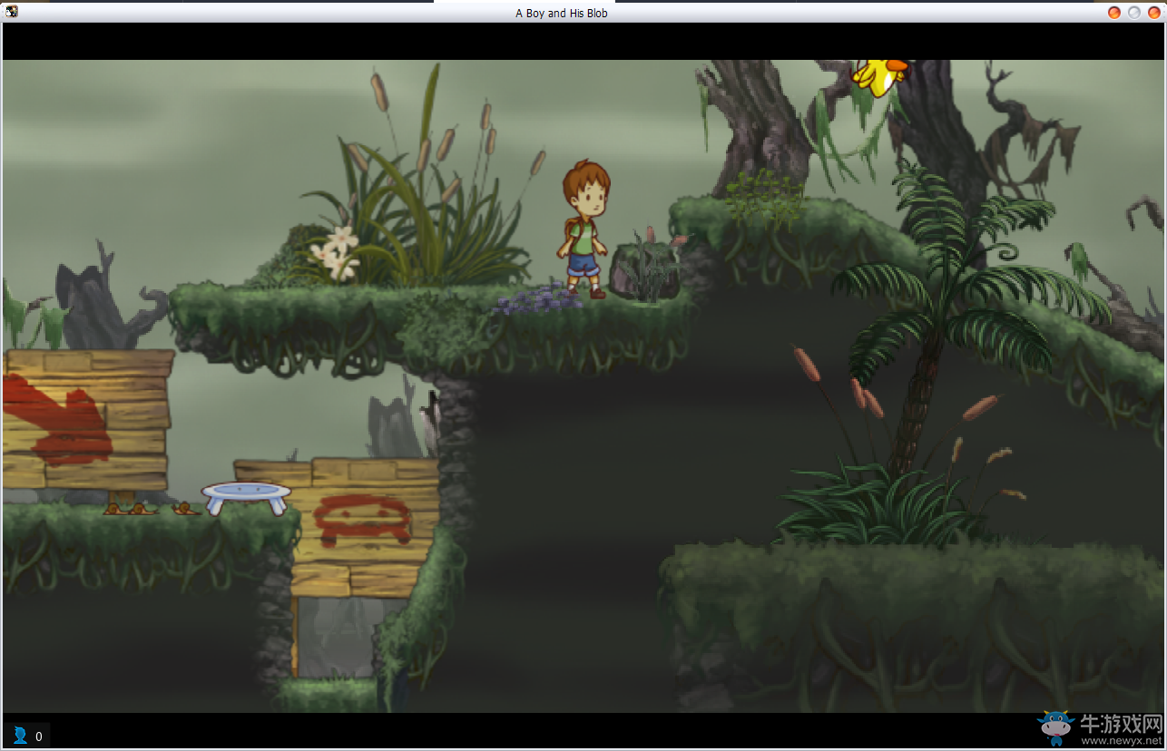1167x751 pixels.
Task: Close the game window with red button
Action: click(x=1154, y=13)
